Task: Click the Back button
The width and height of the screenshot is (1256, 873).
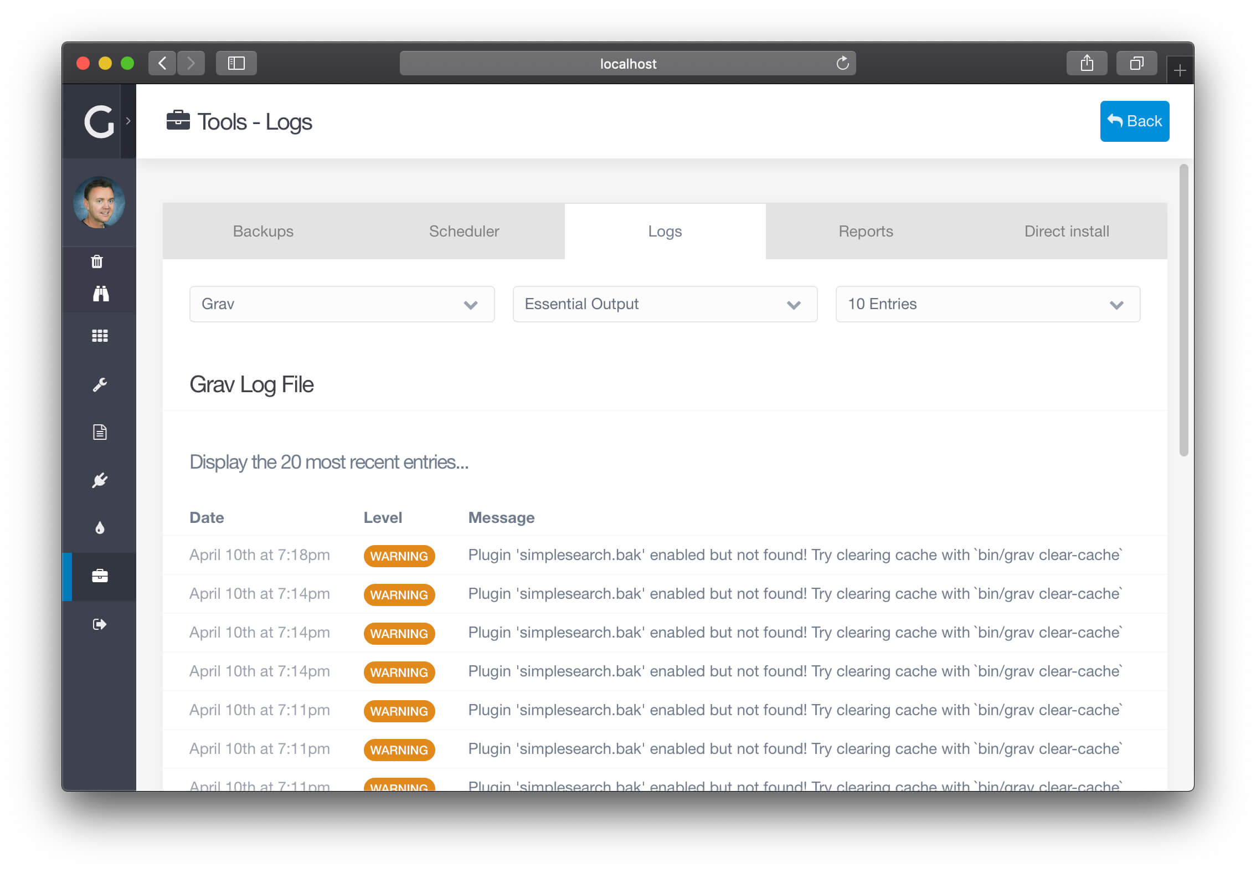Action: pos(1134,120)
